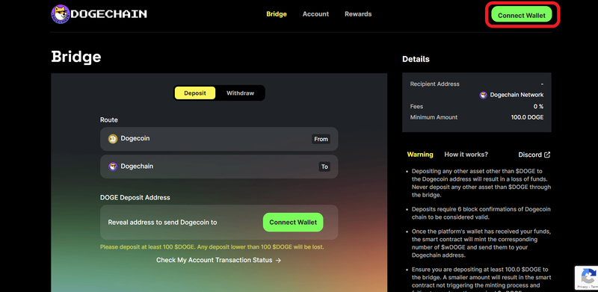Check My Account Transaction Status link

click(x=219, y=260)
